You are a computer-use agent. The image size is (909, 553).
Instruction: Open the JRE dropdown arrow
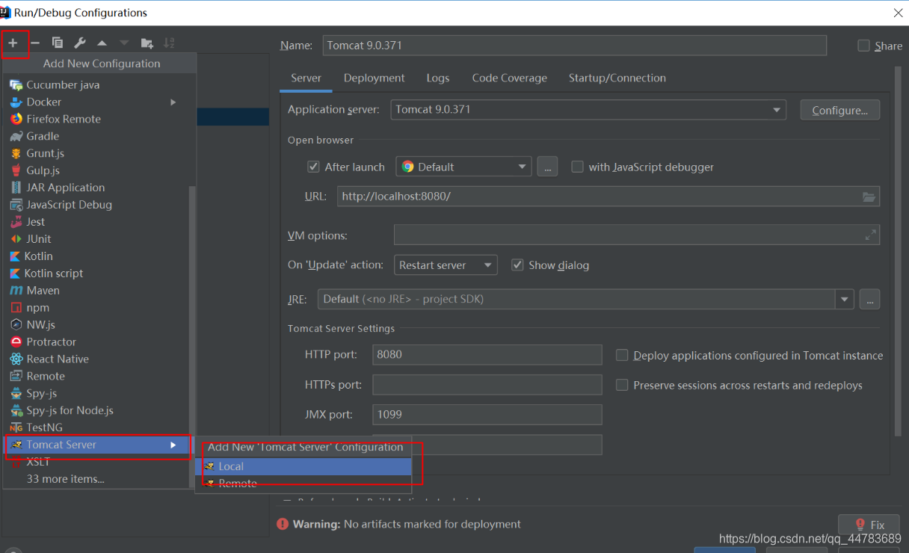pyautogui.click(x=845, y=299)
